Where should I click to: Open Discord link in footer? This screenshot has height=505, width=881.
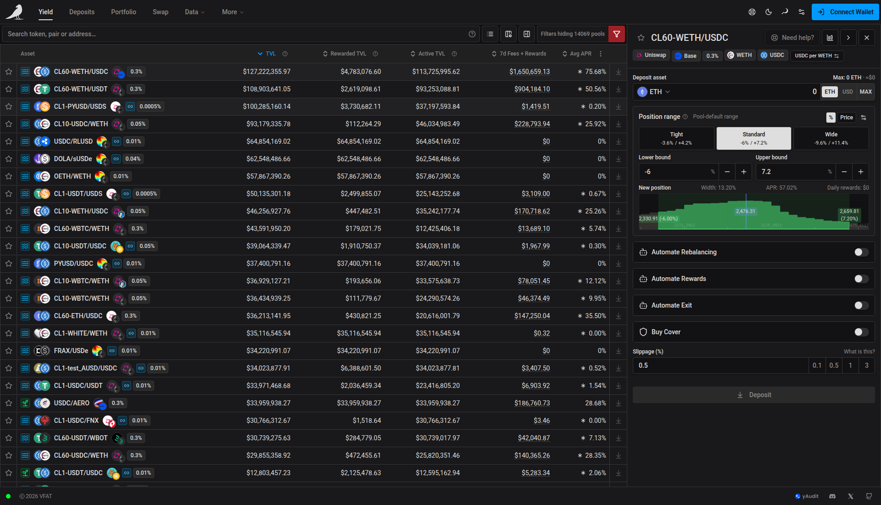(x=832, y=496)
